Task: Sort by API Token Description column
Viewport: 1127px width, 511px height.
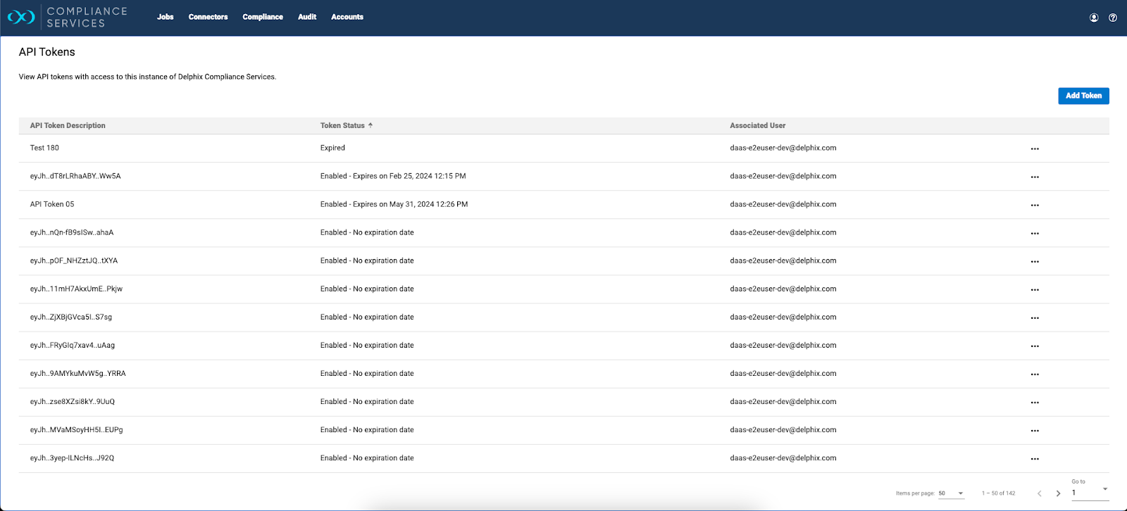Action: (x=68, y=125)
